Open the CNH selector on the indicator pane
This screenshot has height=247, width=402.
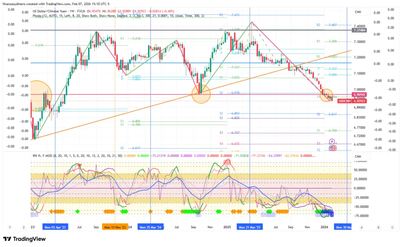click(x=358, y=157)
